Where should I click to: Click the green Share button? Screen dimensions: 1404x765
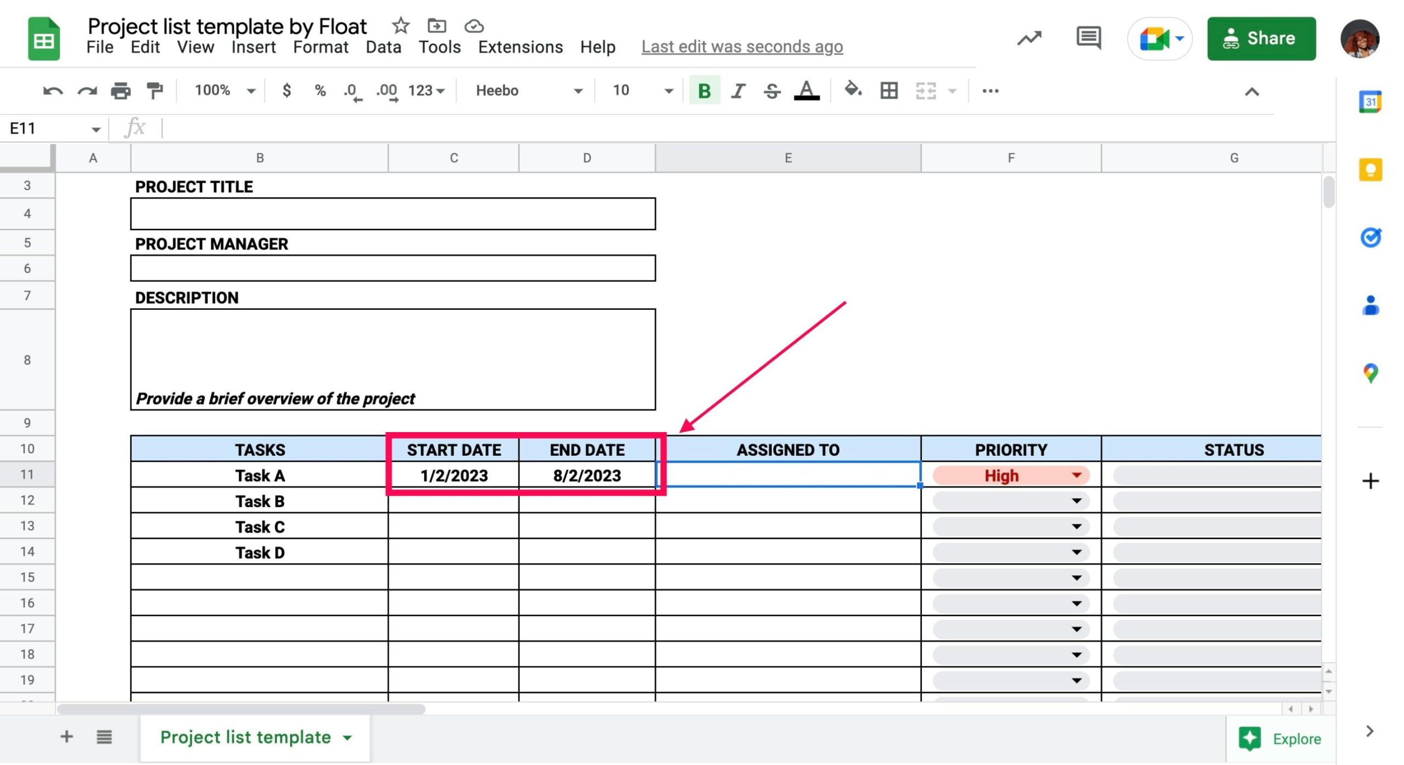click(x=1261, y=38)
